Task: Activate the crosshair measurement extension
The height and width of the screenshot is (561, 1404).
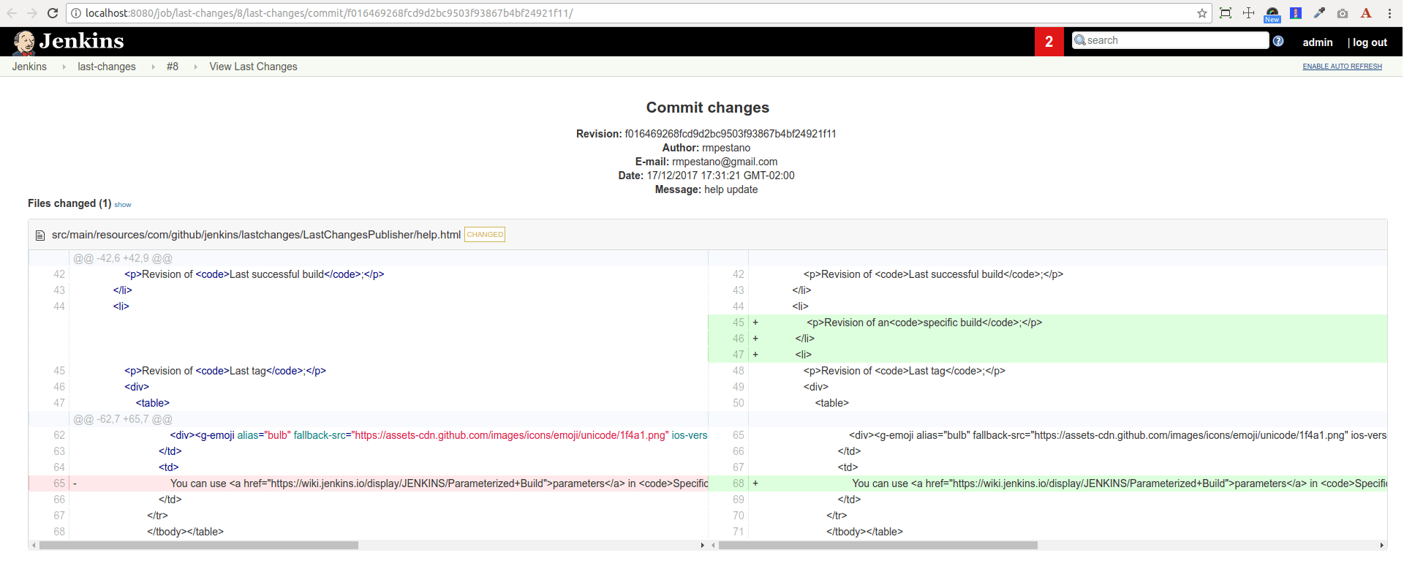Action: [1248, 13]
